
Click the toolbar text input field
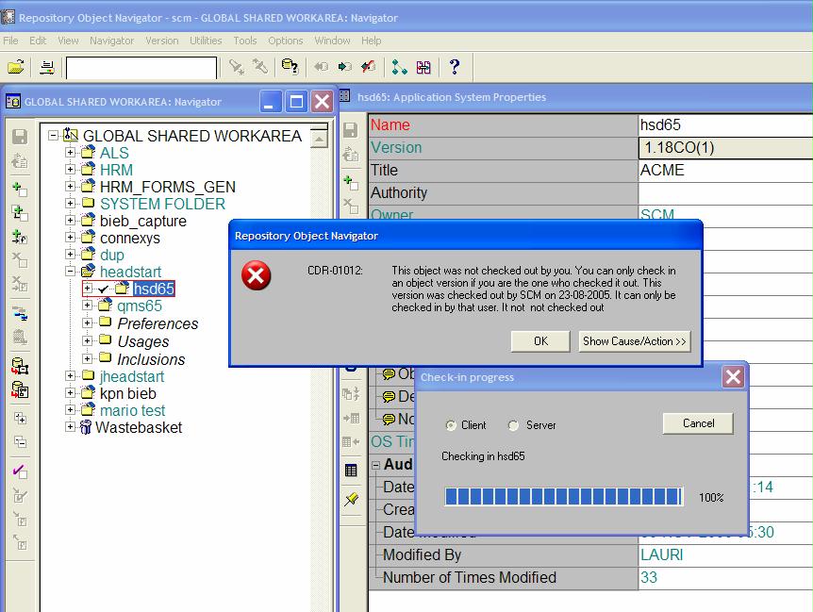[x=141, y=68]
